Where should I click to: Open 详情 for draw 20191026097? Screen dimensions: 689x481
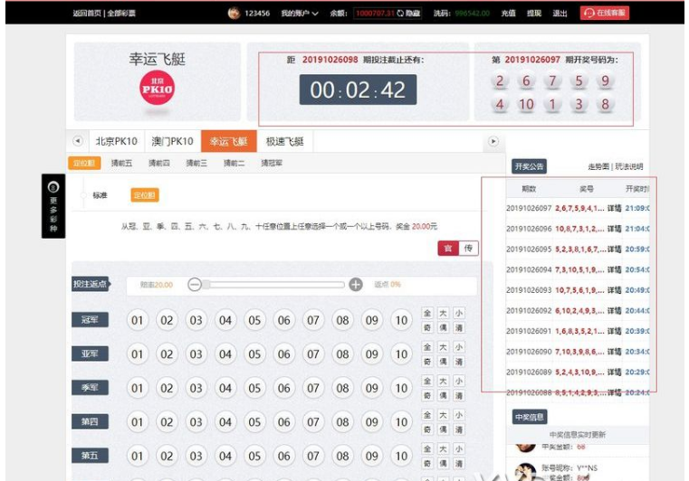[x=613, y=207]
